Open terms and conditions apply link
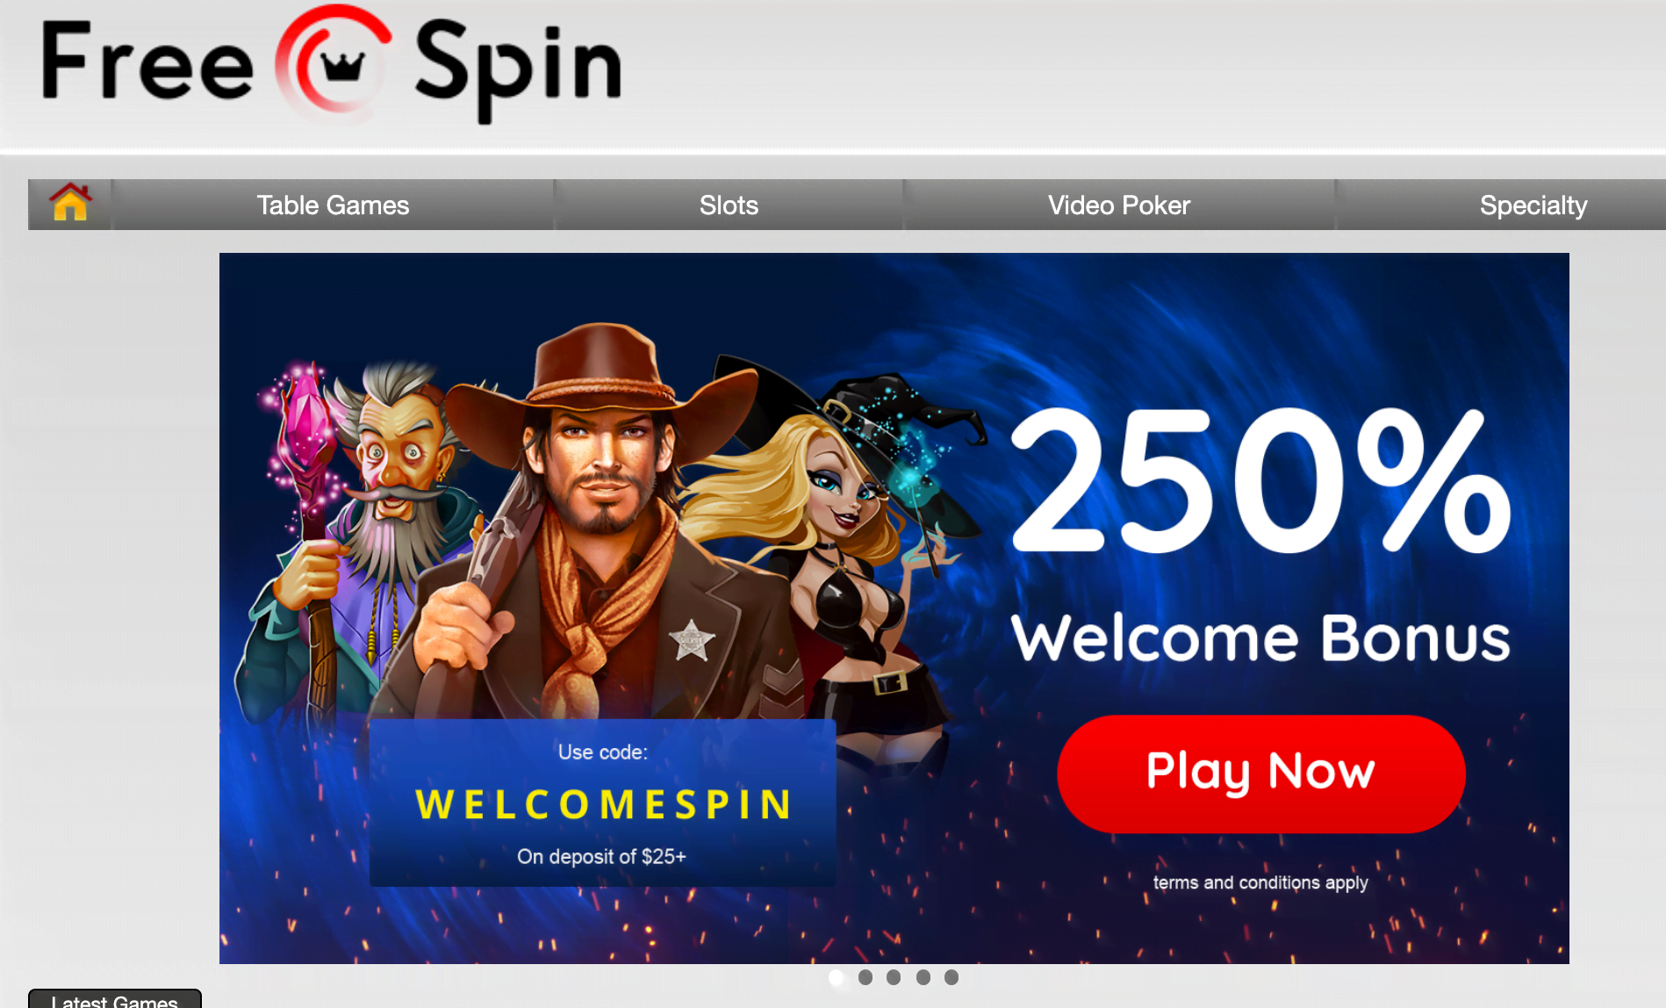Viewport: 1666px width, 1008px height. (x=1260, y=882)
